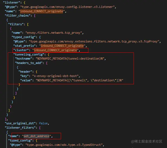
Task: Select the "envoy.filters.network.tcp_proxy" string
Action: point(54,33)
